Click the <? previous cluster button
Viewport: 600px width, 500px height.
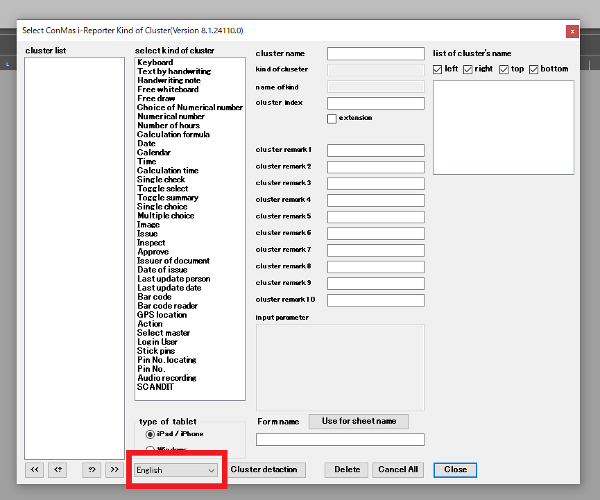58,469
